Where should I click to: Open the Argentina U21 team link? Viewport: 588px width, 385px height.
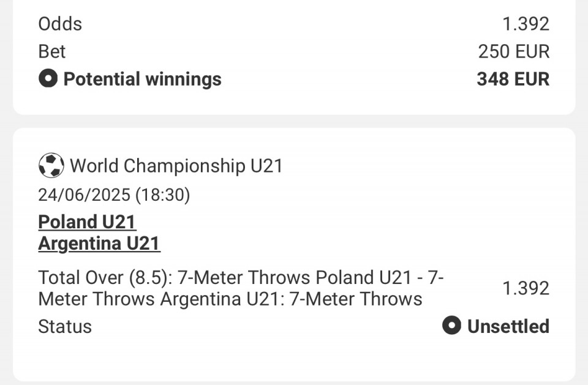[99, 243]
